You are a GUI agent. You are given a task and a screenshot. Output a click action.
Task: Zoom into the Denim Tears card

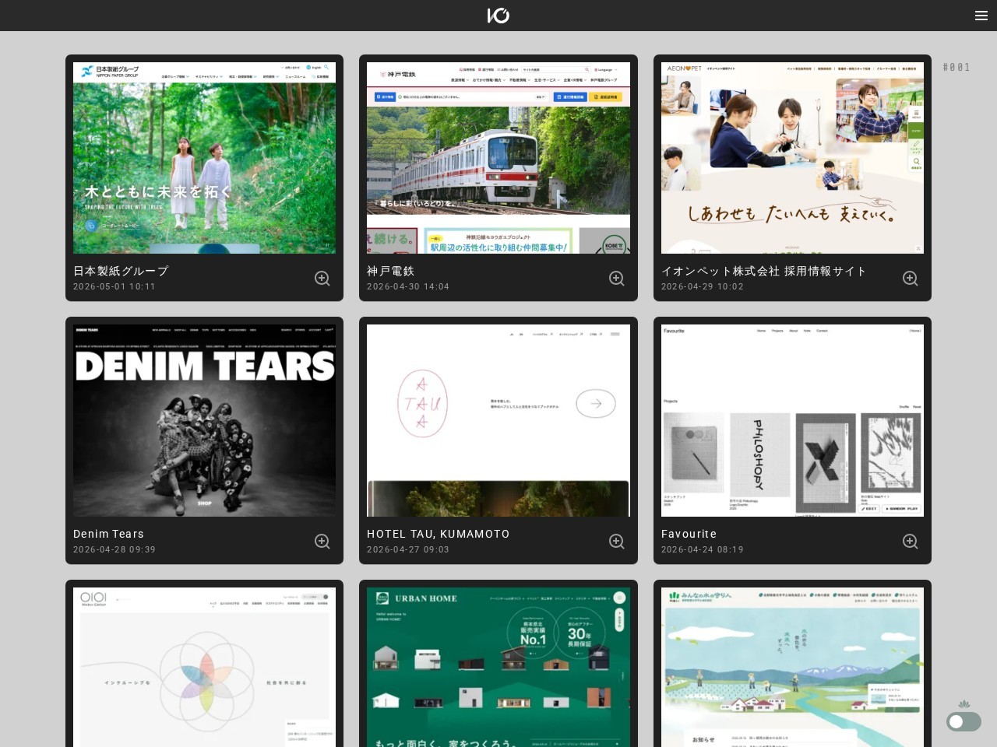[322, 542]
